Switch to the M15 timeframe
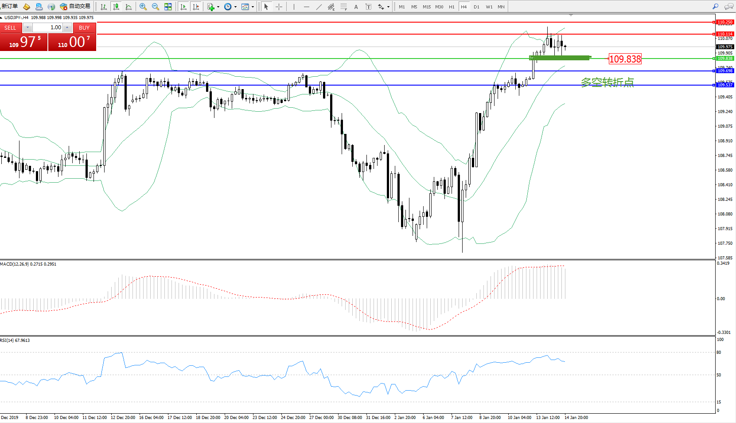736x423 pixels. tap(426, 7)
